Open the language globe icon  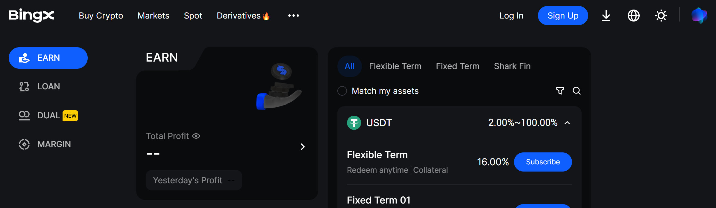pos(633,16)
